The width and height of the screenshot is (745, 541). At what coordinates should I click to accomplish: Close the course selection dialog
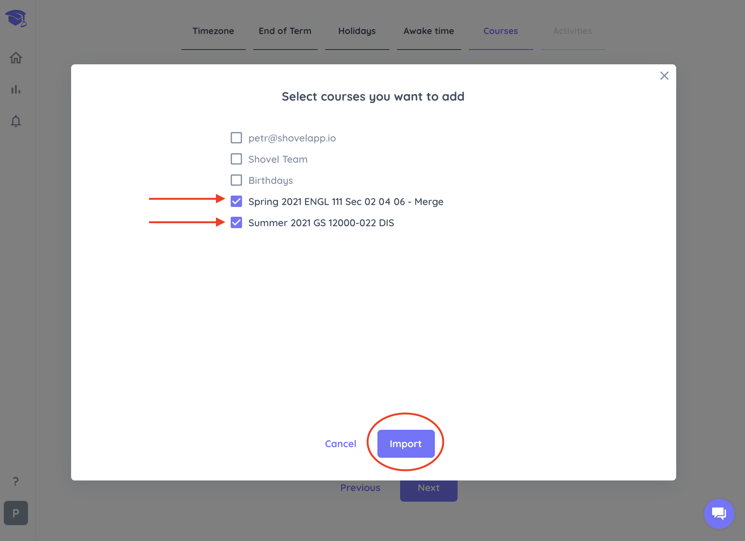tap(664, 76)
